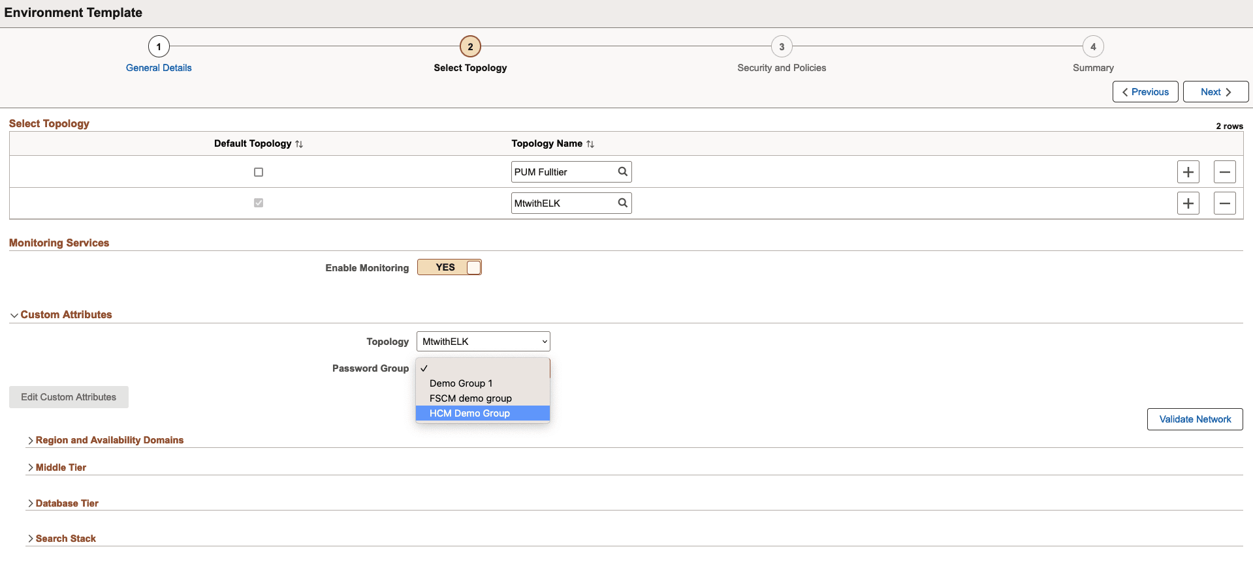This screenshot has height=564, width=1253.
Task: Go to step 3 Security and Policies
Action: [x=782, y=46]
